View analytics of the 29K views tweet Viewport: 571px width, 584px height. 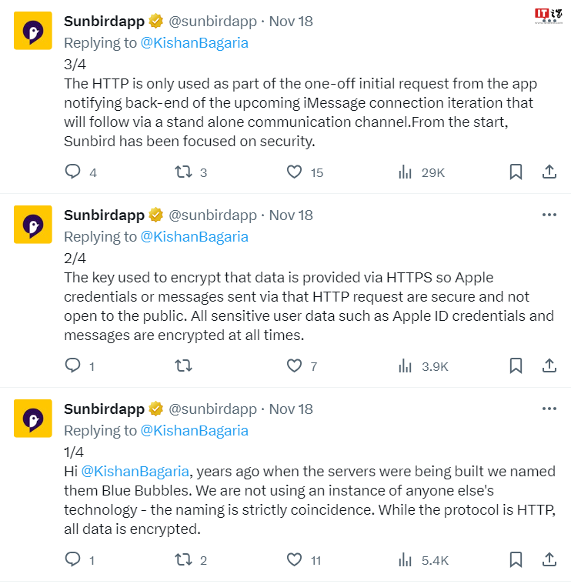coord(406,172)
